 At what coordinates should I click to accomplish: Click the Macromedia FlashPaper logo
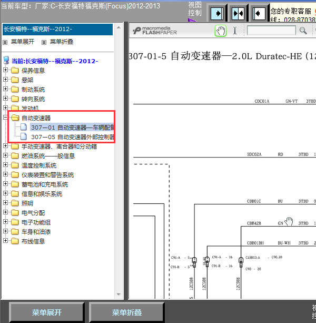click(x=155, y=31)
